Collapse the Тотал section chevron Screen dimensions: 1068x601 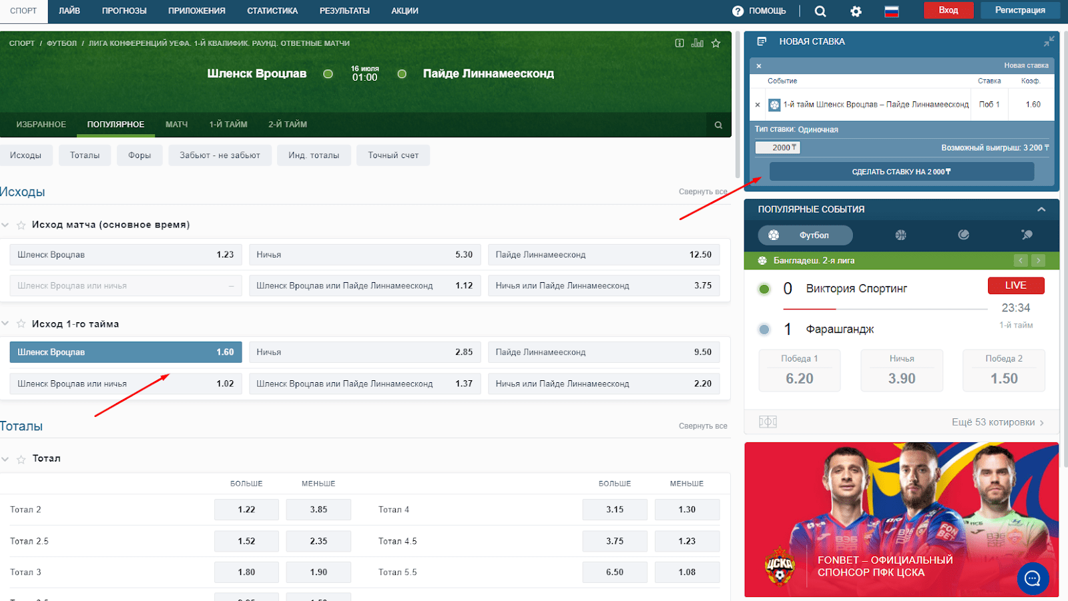(5, 459)
